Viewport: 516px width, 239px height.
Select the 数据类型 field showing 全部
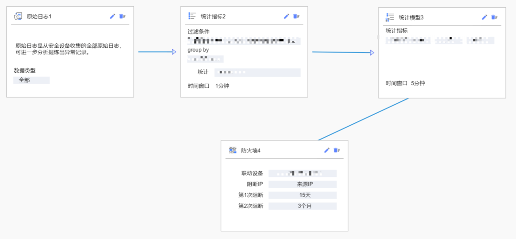click(x=32, y=80)
